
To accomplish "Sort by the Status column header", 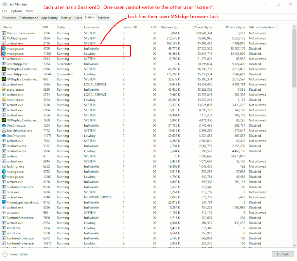I will tap(69, 27).
